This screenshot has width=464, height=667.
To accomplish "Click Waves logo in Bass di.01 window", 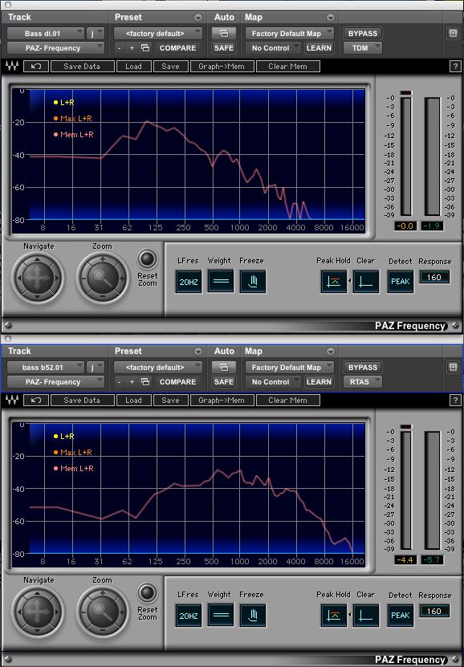I will click(x=12, y=67).
